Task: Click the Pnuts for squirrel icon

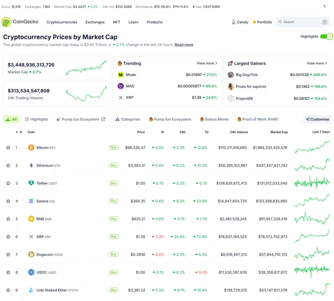Action: click(x=230, y=86)
